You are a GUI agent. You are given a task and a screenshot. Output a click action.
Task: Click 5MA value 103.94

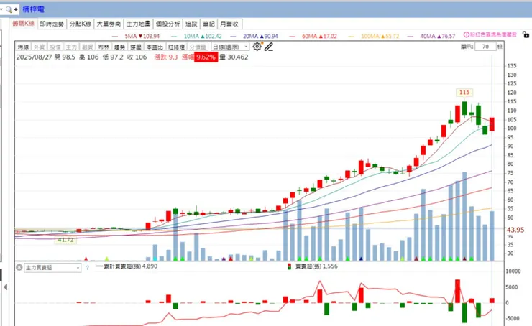(151, 36)
